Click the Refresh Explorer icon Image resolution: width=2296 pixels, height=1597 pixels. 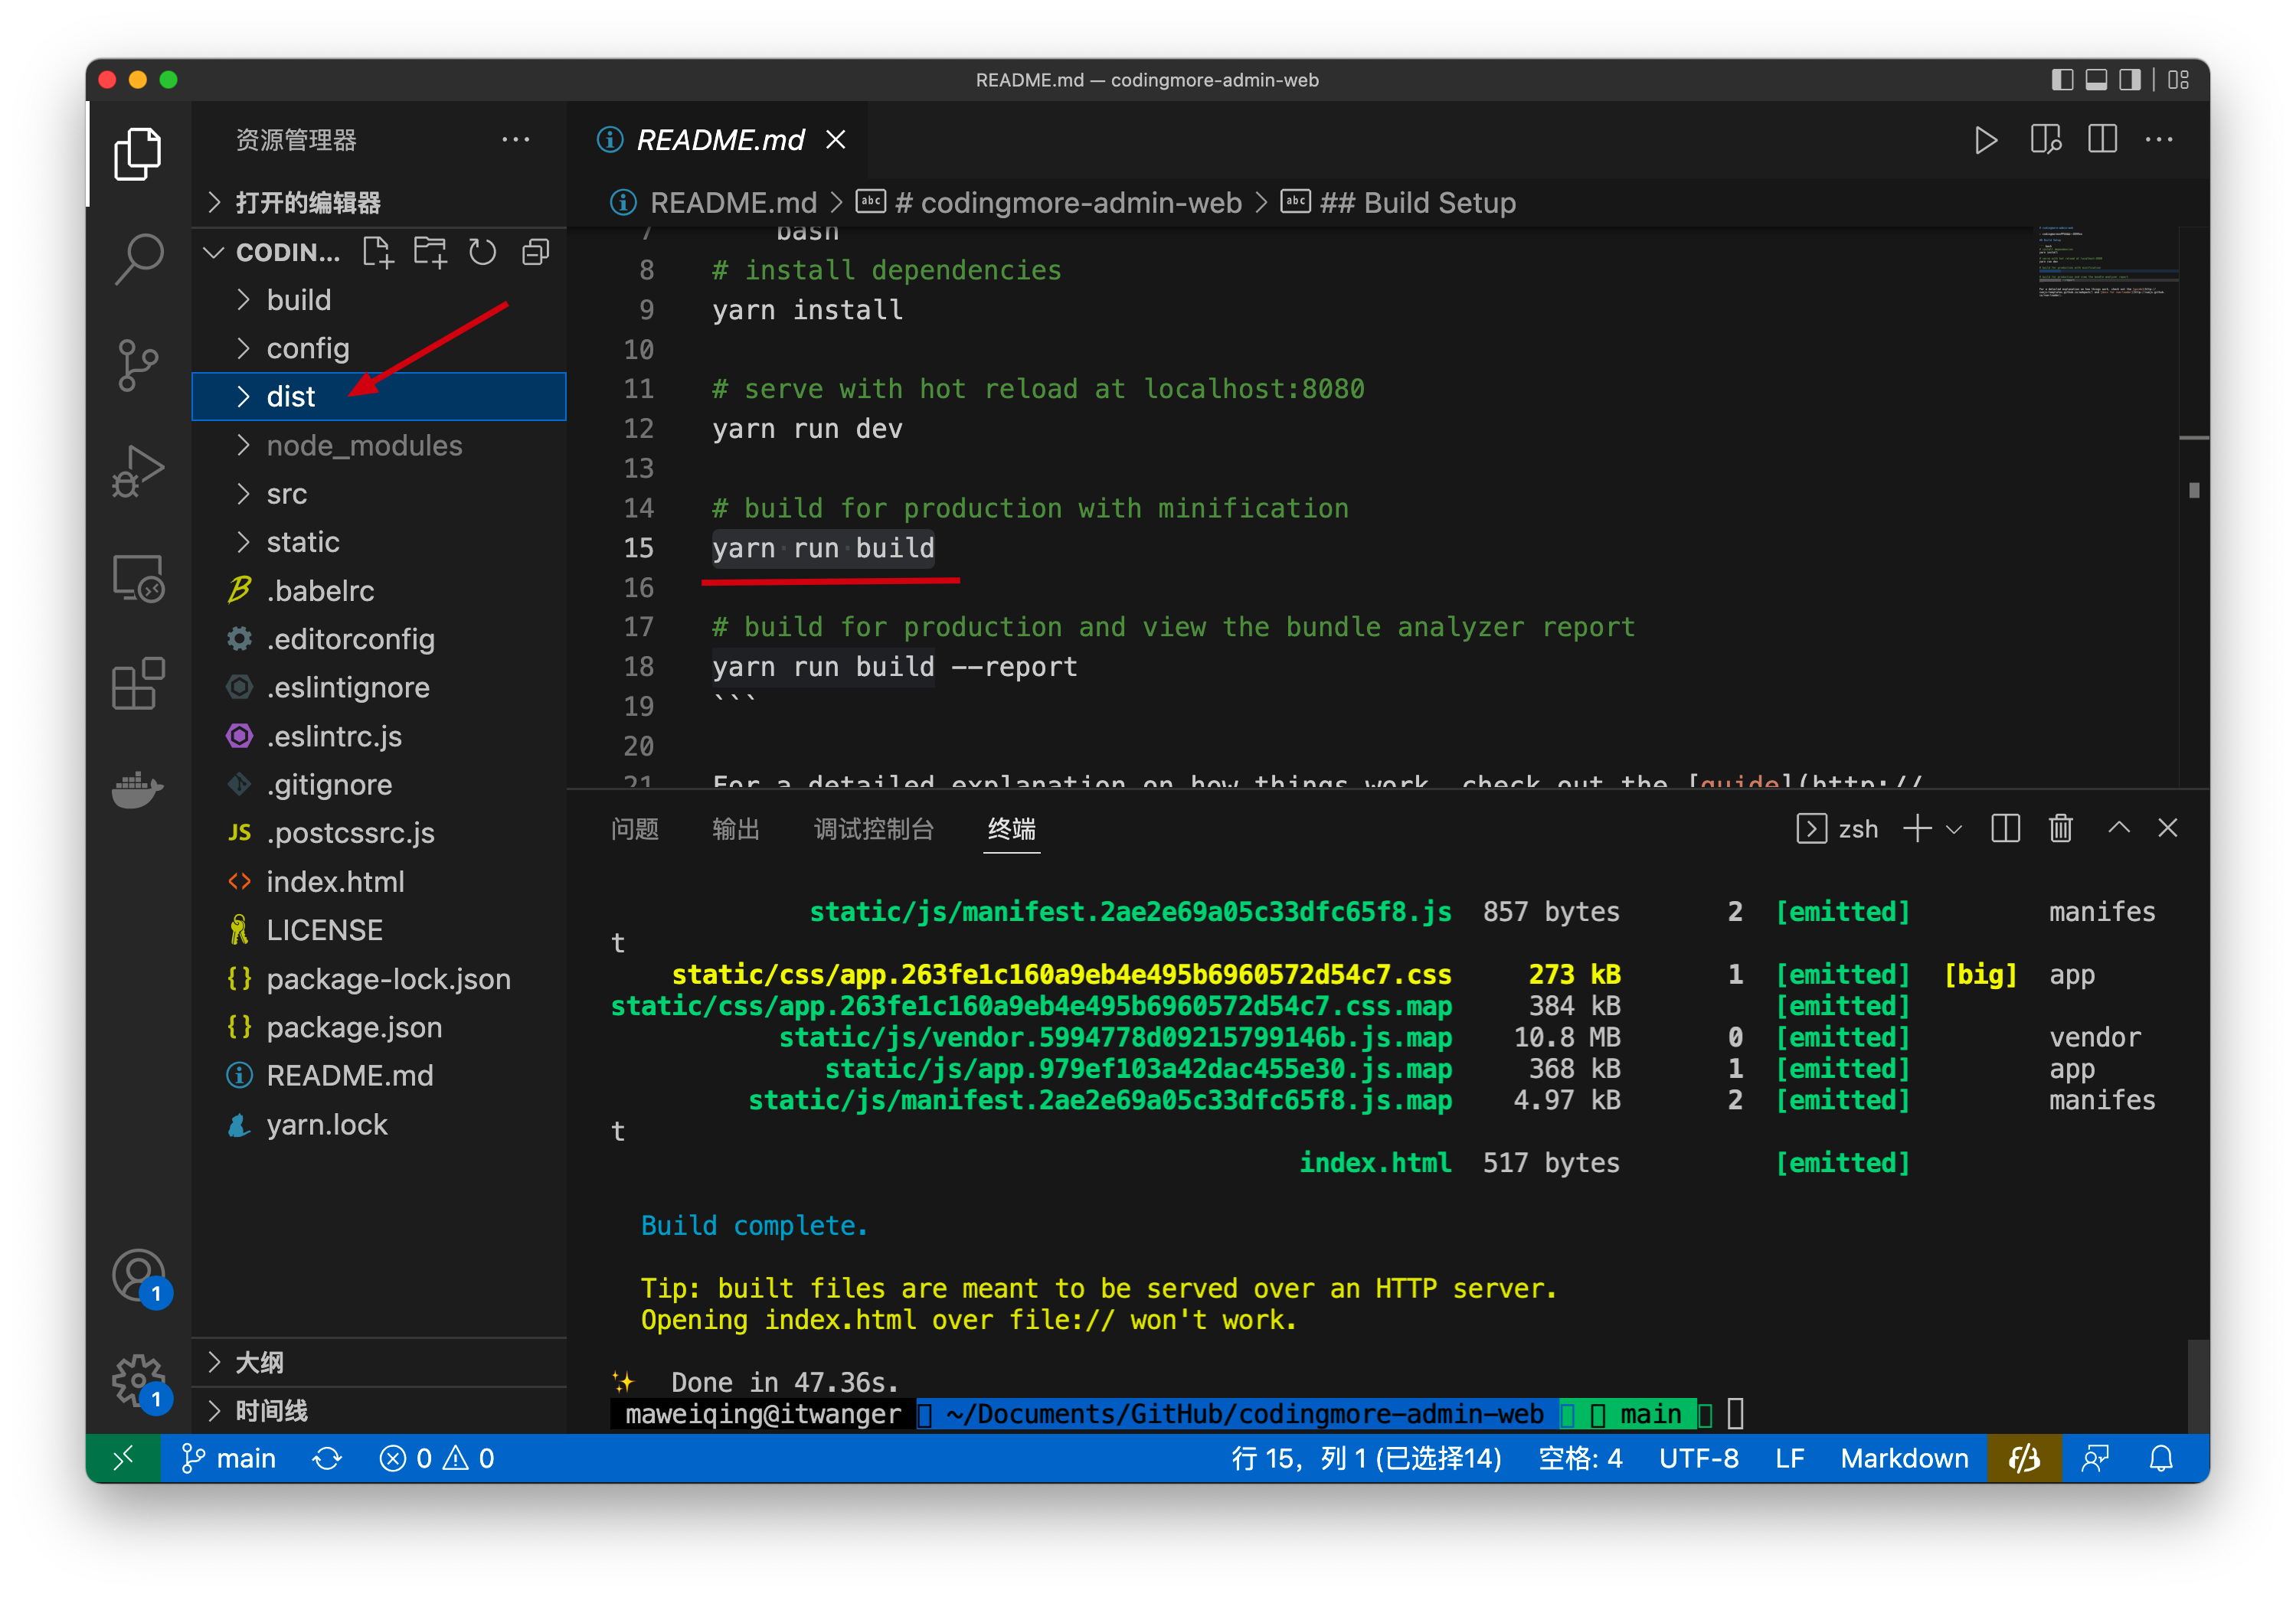point(483,252)
